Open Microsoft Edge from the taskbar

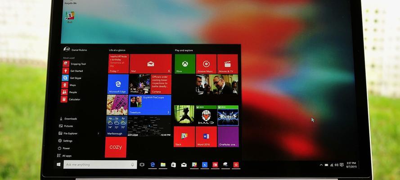pyautogui.click(x=153, y=165)
